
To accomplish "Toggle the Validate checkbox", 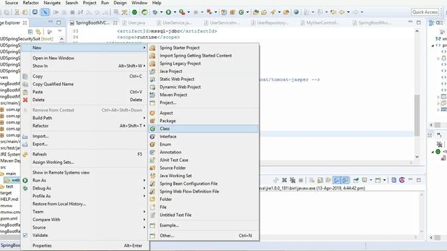I will 25,236.
